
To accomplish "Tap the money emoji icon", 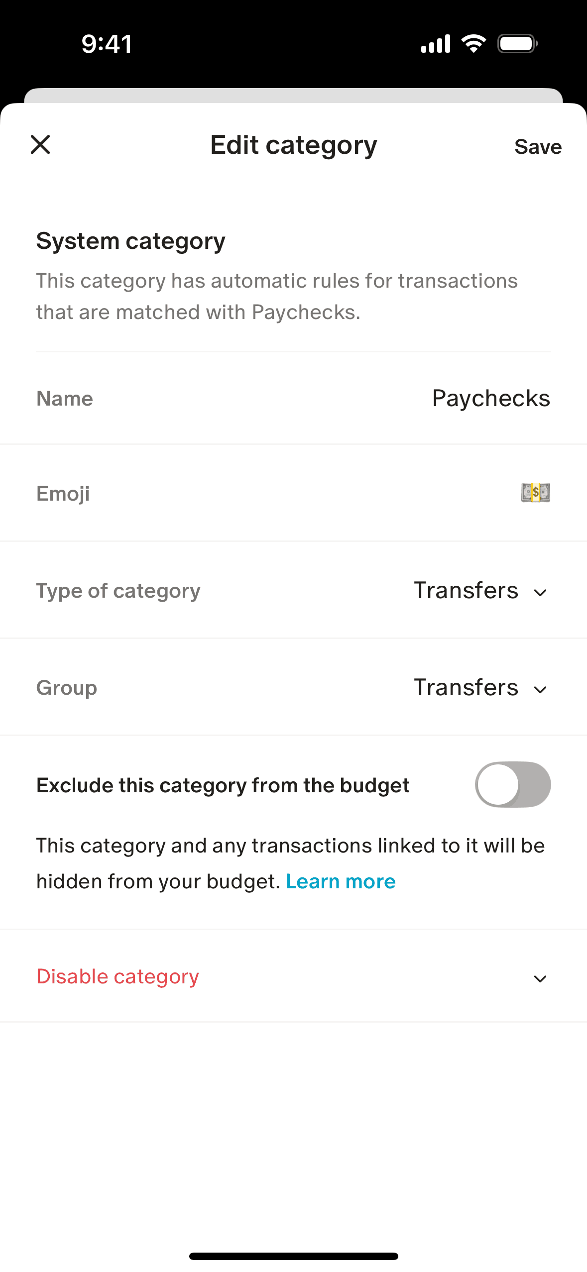I will pos(536,493).
